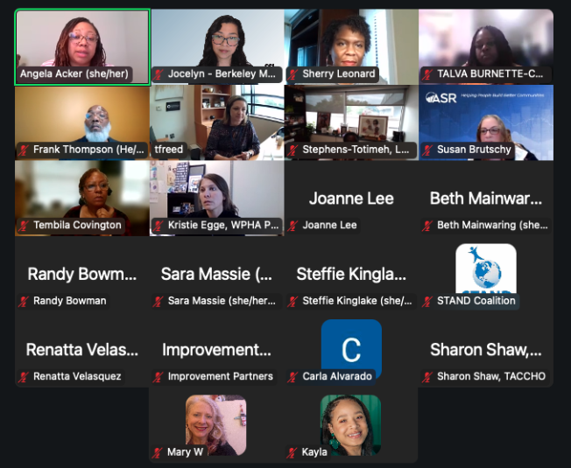Image resolution: width=571 pixels, height=468 pixels.
Task: Click Carla Alvarado's blue C avatar
Action: point(351,349)
